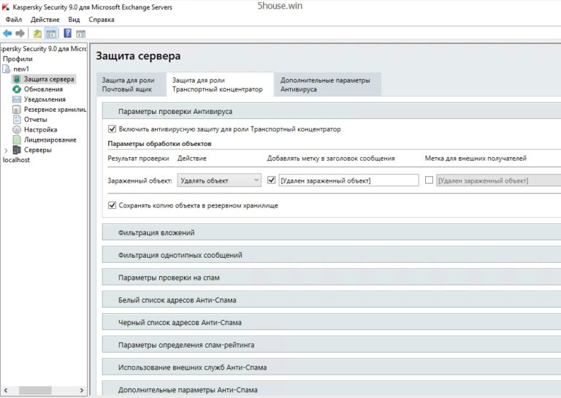Click the Up one level folder icon

pos(37,34)
